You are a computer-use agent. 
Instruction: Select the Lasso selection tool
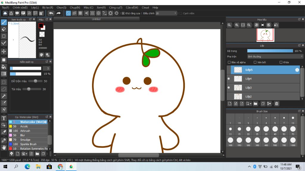tap(4, 89)
